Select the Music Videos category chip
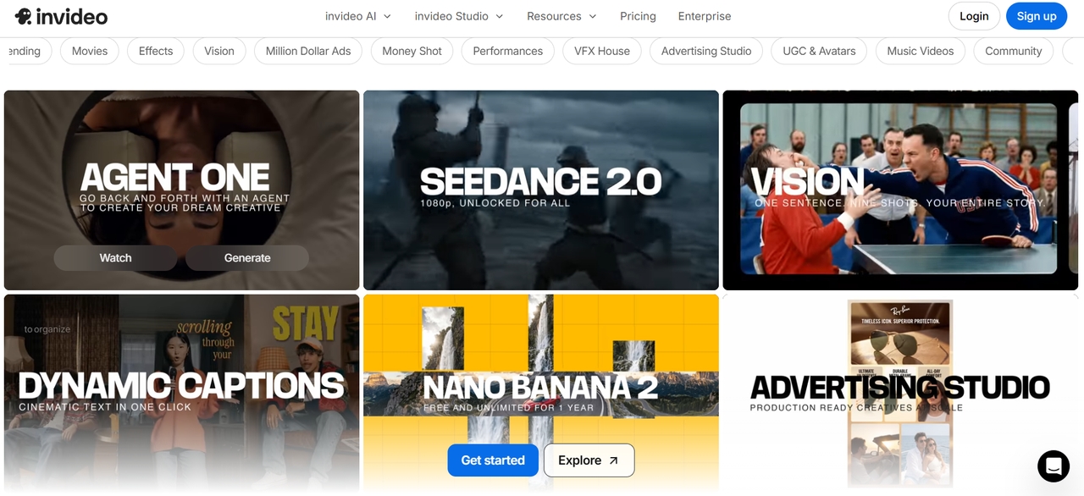Screen dimensions: 1084x496 click(x=921, y=51)
